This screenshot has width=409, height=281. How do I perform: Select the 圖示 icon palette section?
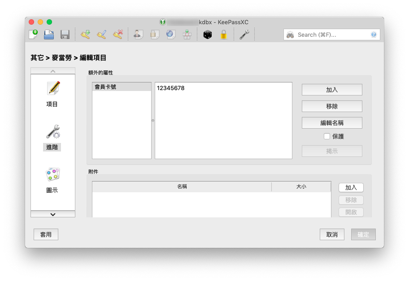52,180
